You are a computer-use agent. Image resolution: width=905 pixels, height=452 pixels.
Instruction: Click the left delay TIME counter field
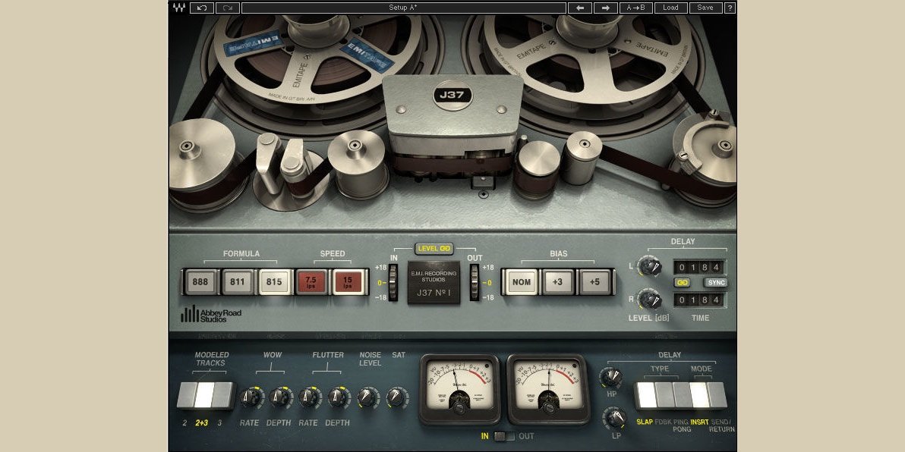click(x=700, y=267)
